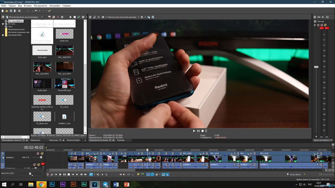Open the Master FX chain
The image size is (335, 188).
pyautogui.click(x=315, y=25)
